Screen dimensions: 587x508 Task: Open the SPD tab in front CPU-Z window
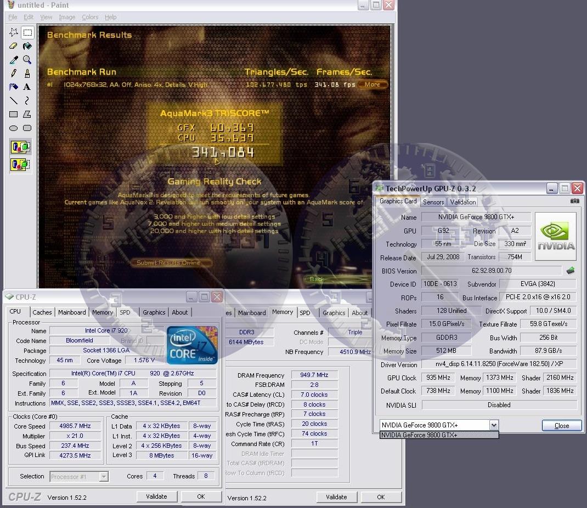click(x=125, y=312)
